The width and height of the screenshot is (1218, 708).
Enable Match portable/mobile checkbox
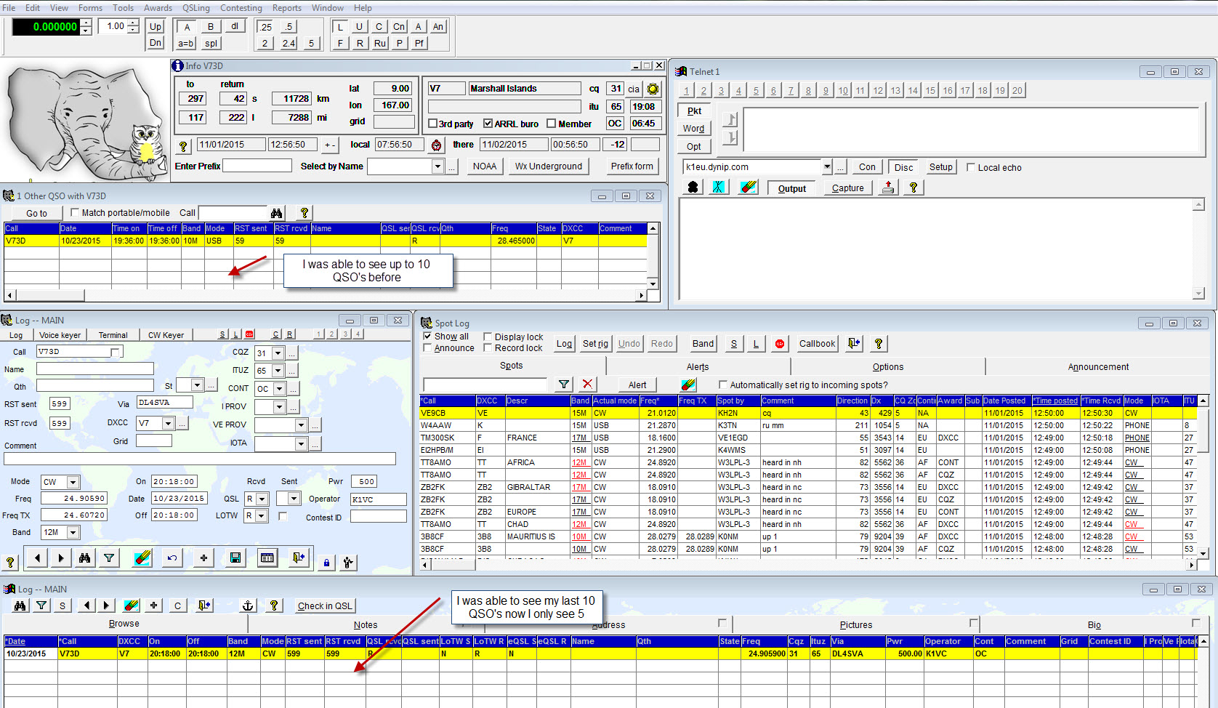click(x=75, y=212)
